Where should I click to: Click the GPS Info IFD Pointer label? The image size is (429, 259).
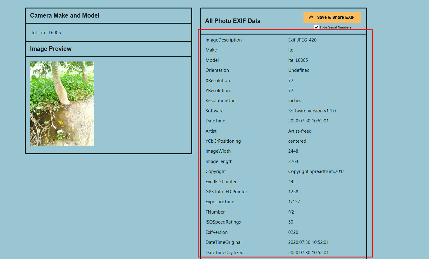coord(226,191)
